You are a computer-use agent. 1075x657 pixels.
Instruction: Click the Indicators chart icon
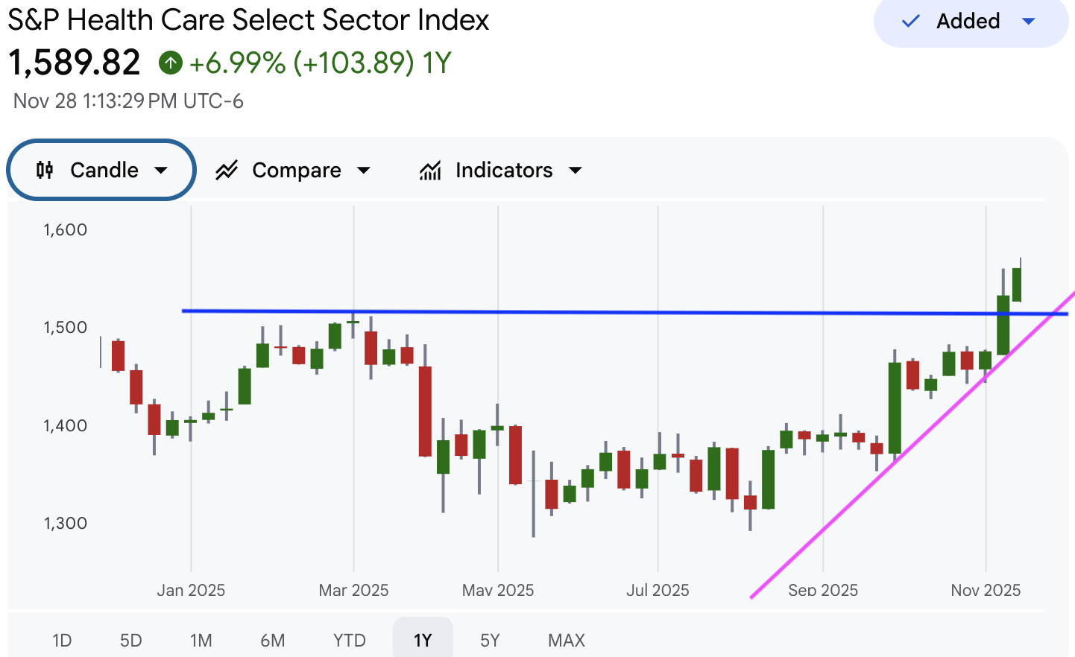coord(430,171)
